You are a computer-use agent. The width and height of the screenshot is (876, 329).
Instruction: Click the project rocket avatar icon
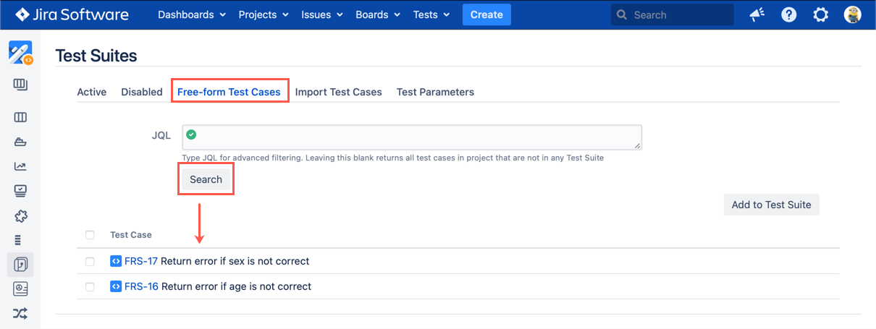[x=20, y=53]
